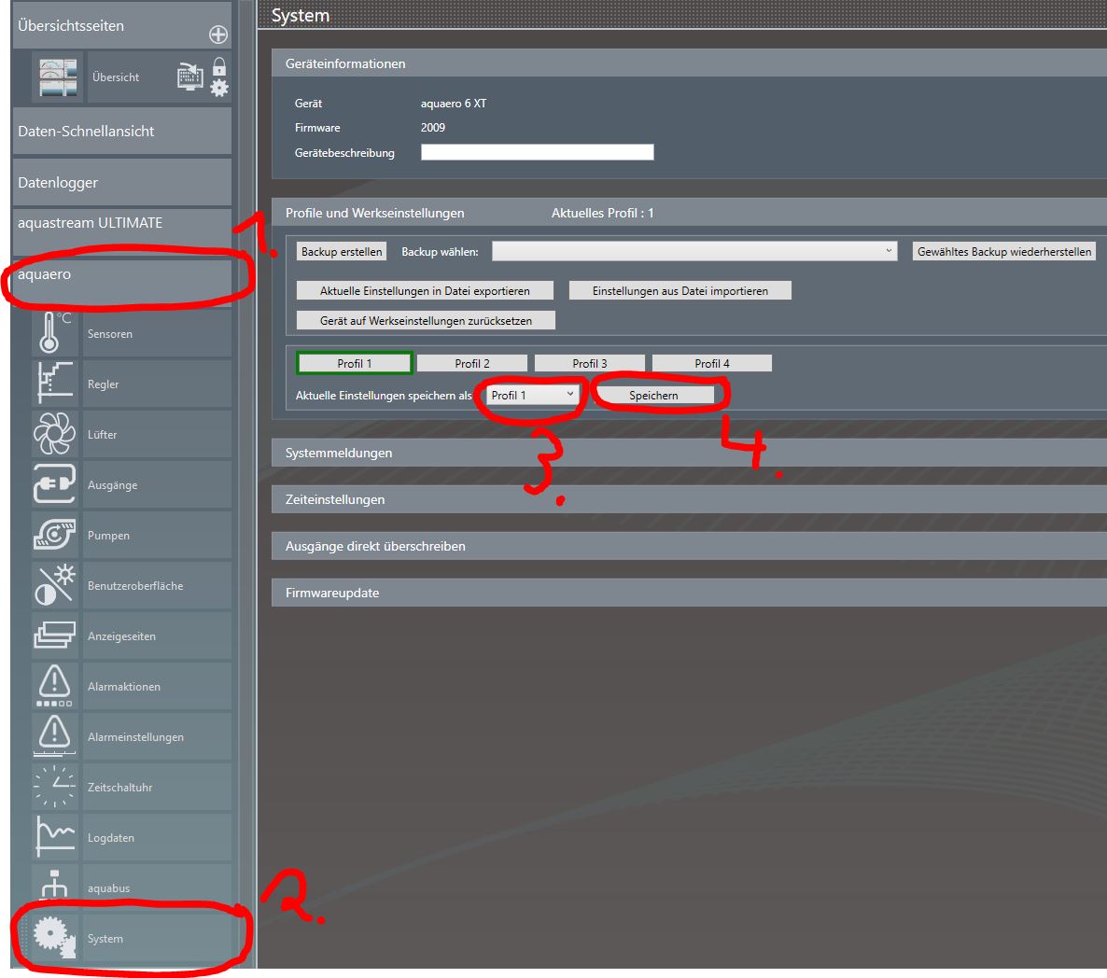Activate Profil 3 button
1107x978 pixels.
[590, 363]
